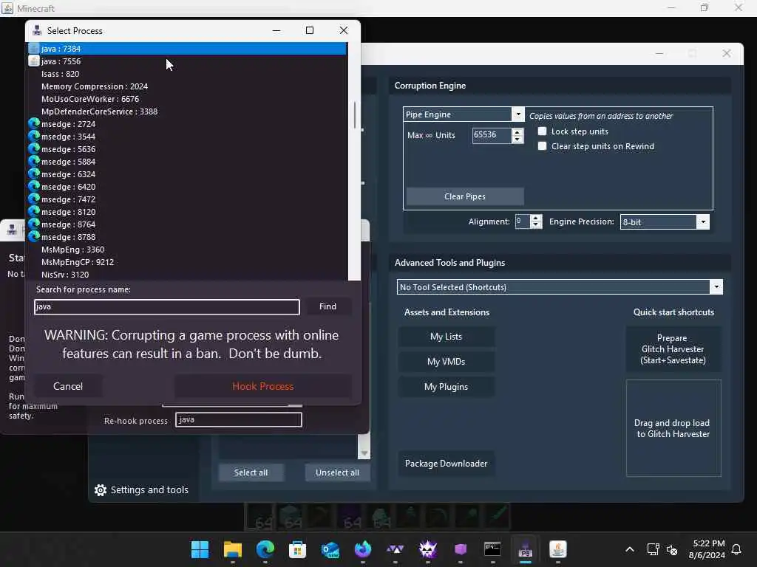Open Microsoft Store from taskbar
This screenshot has width=757, height=567.
297,549
